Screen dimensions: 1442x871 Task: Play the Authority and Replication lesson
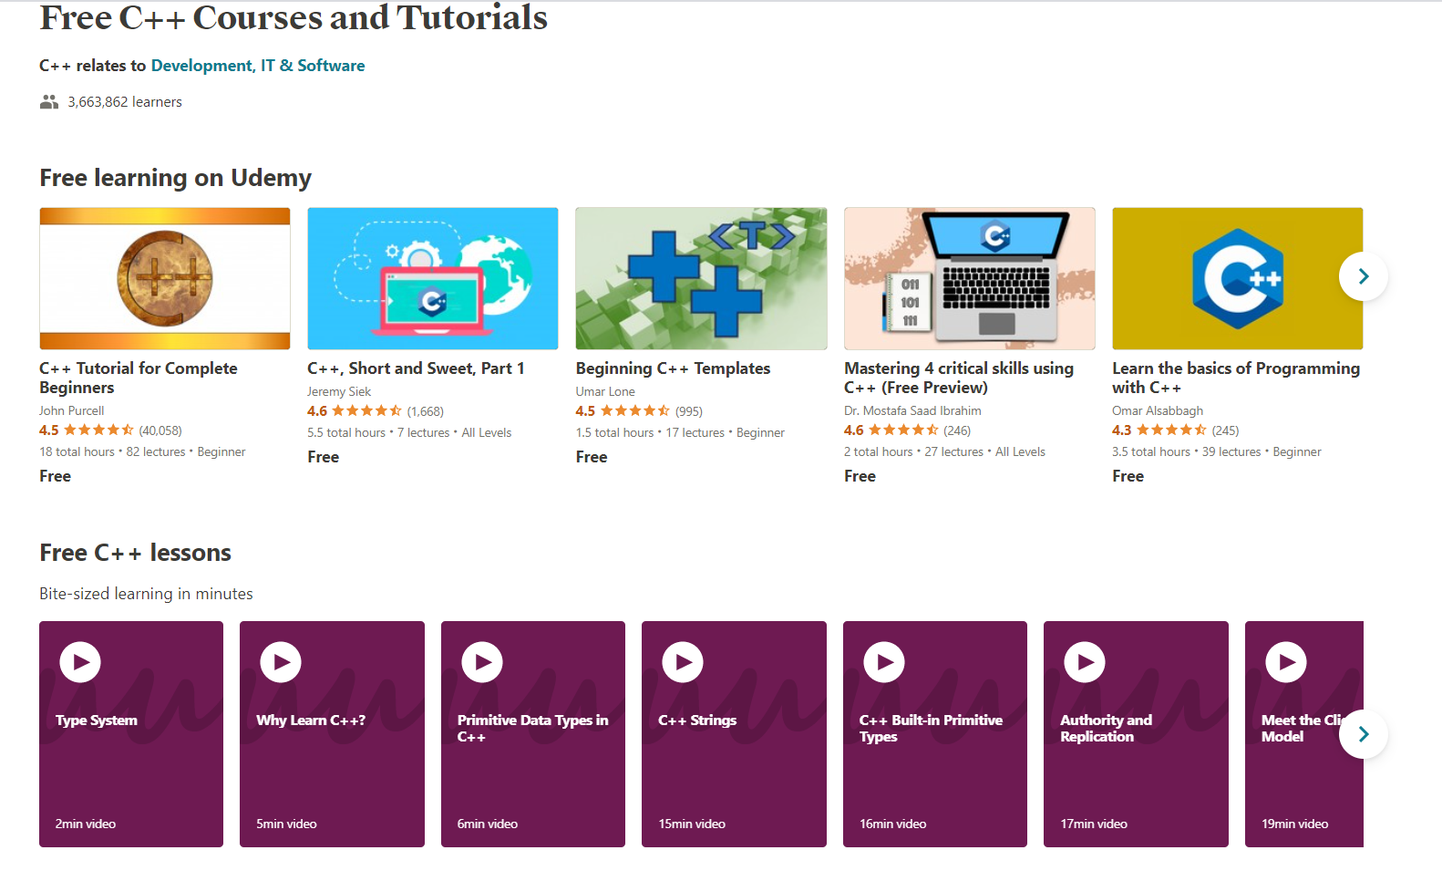pos(1085,662)
